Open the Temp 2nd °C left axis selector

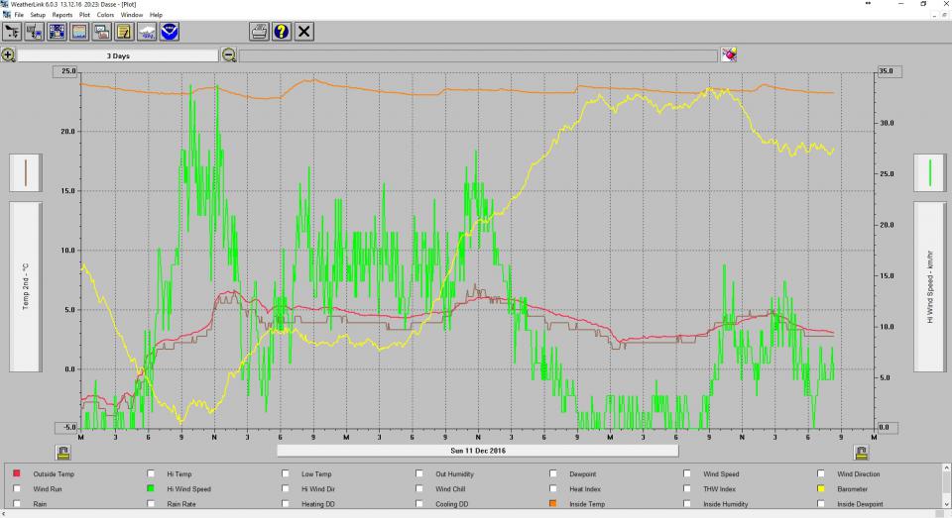click(x=26, y=286)
